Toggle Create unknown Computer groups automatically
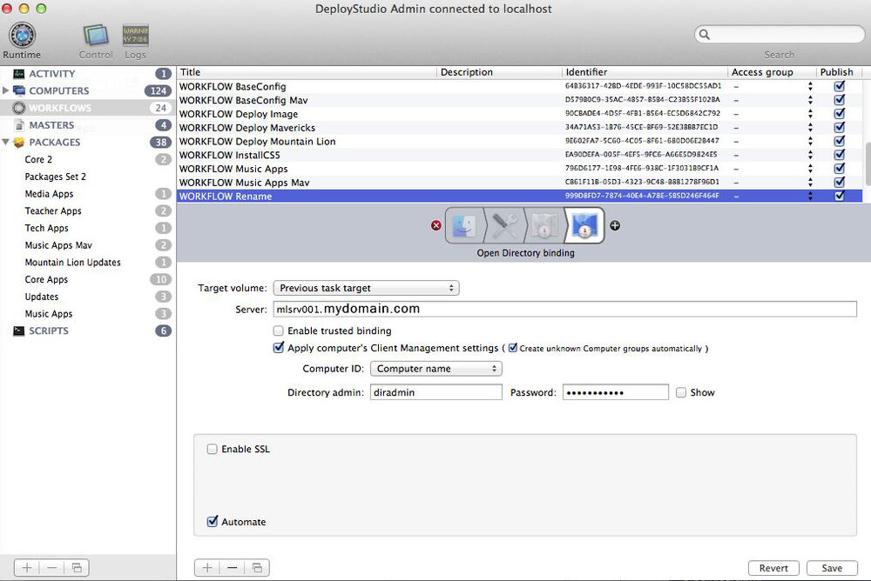871x581 pixels. 513,348
